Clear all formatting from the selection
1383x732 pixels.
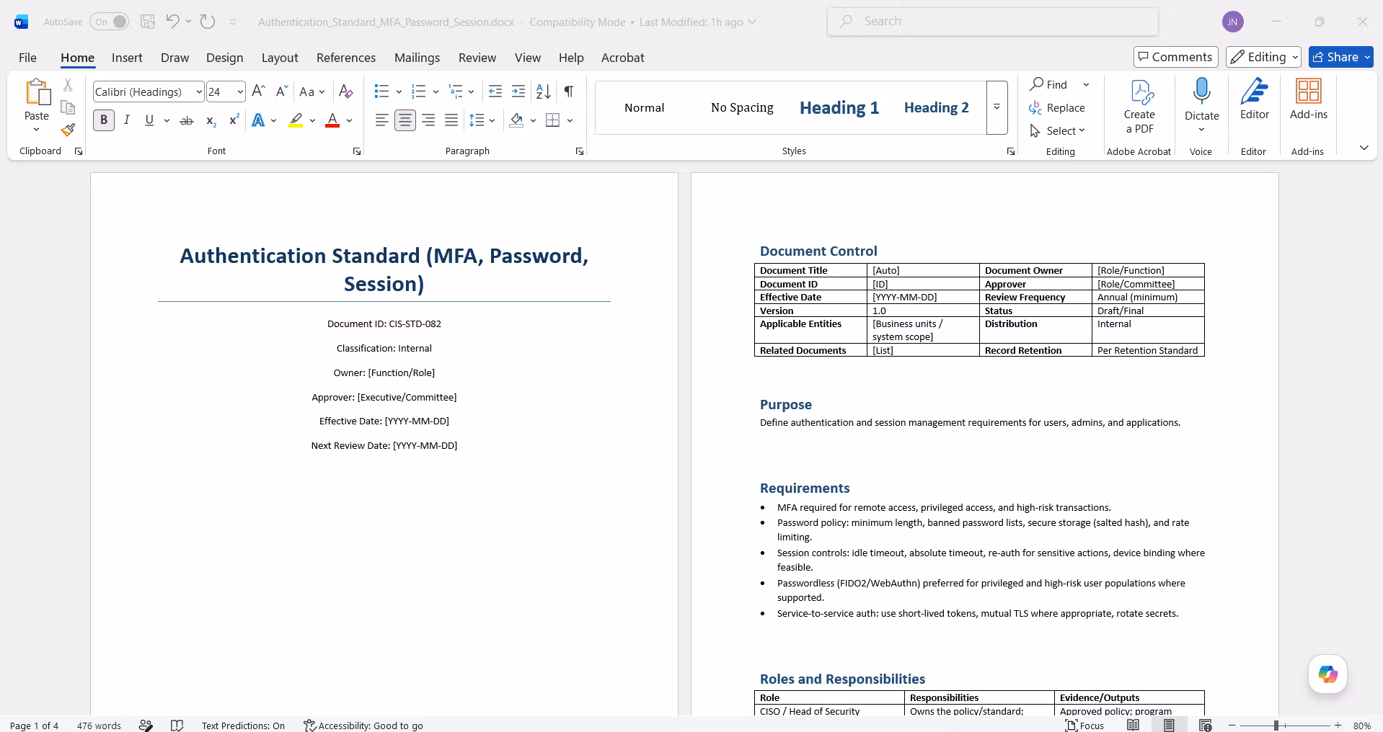click(x=346, y=91)
